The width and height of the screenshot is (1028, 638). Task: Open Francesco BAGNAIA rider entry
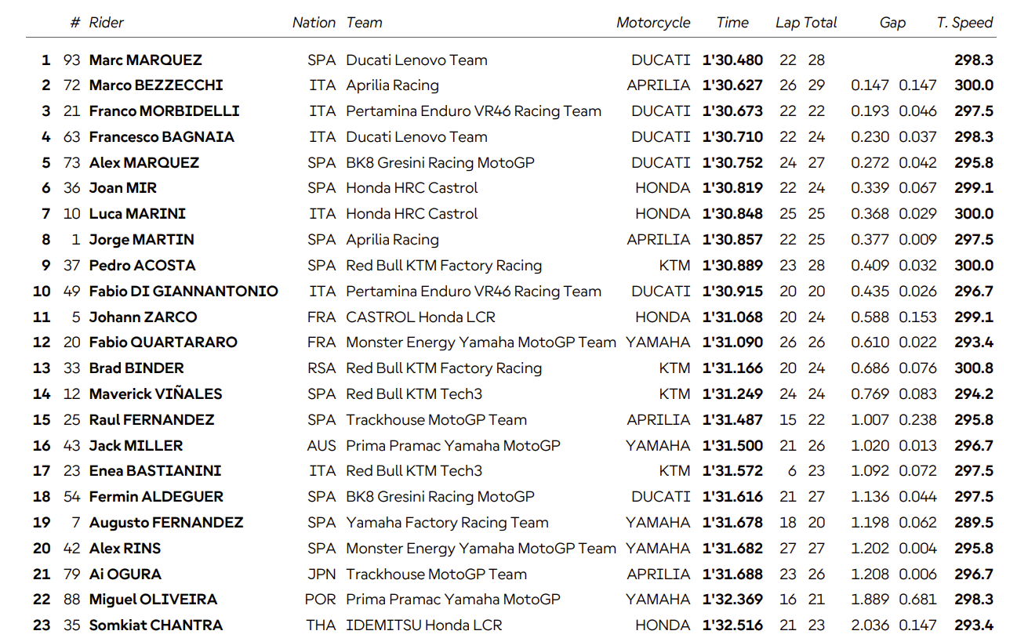pos(162,137)
